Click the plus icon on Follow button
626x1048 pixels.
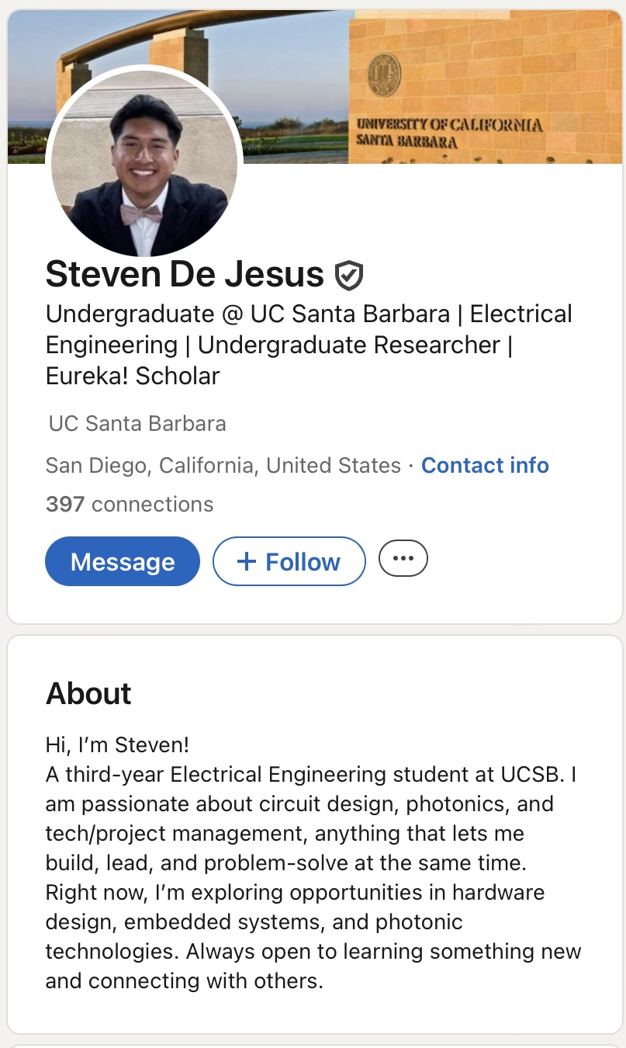pyautogui.click(x=246, y=561)
